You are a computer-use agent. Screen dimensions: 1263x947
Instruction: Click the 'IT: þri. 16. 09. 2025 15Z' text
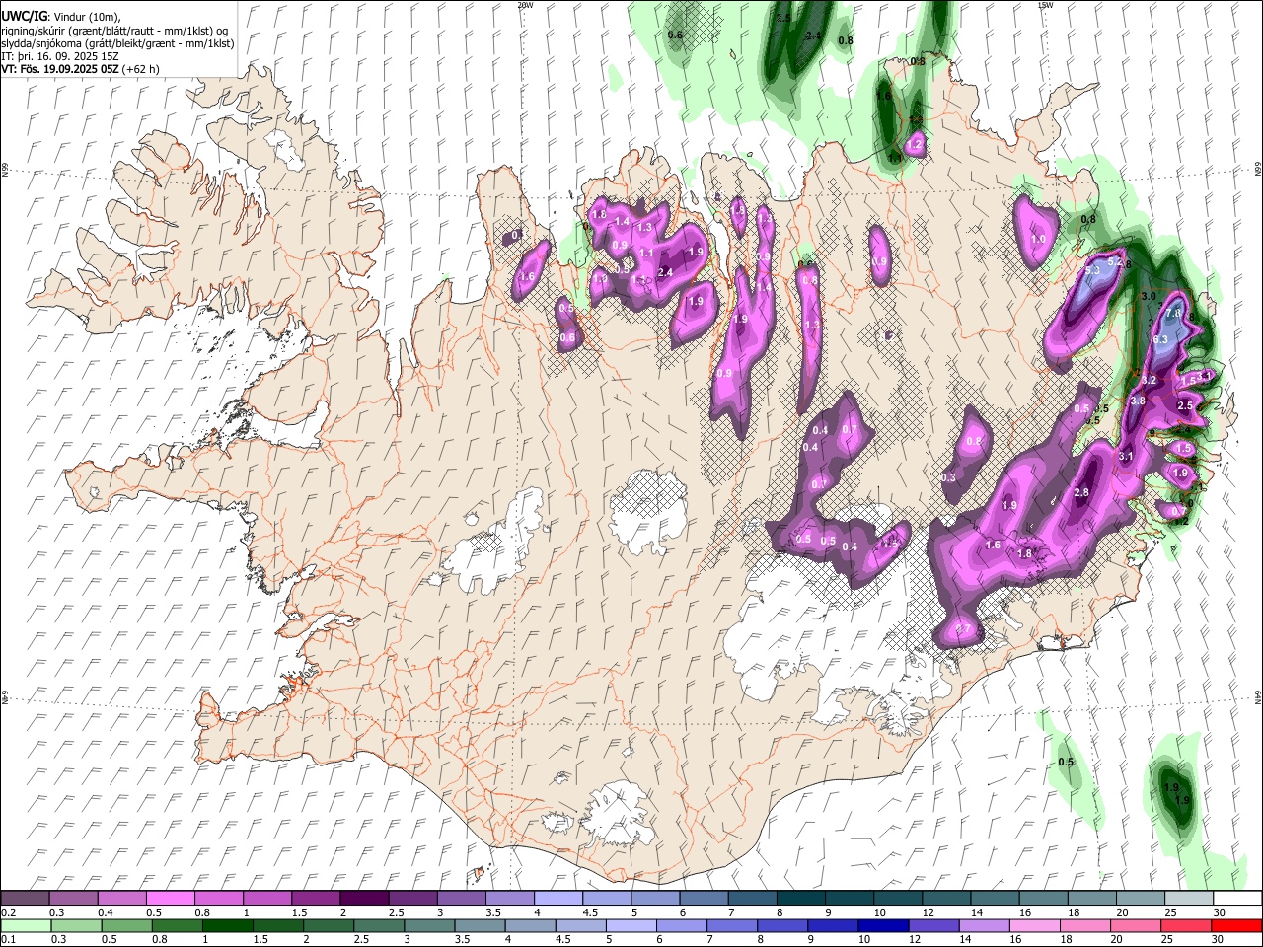(60, 56)
